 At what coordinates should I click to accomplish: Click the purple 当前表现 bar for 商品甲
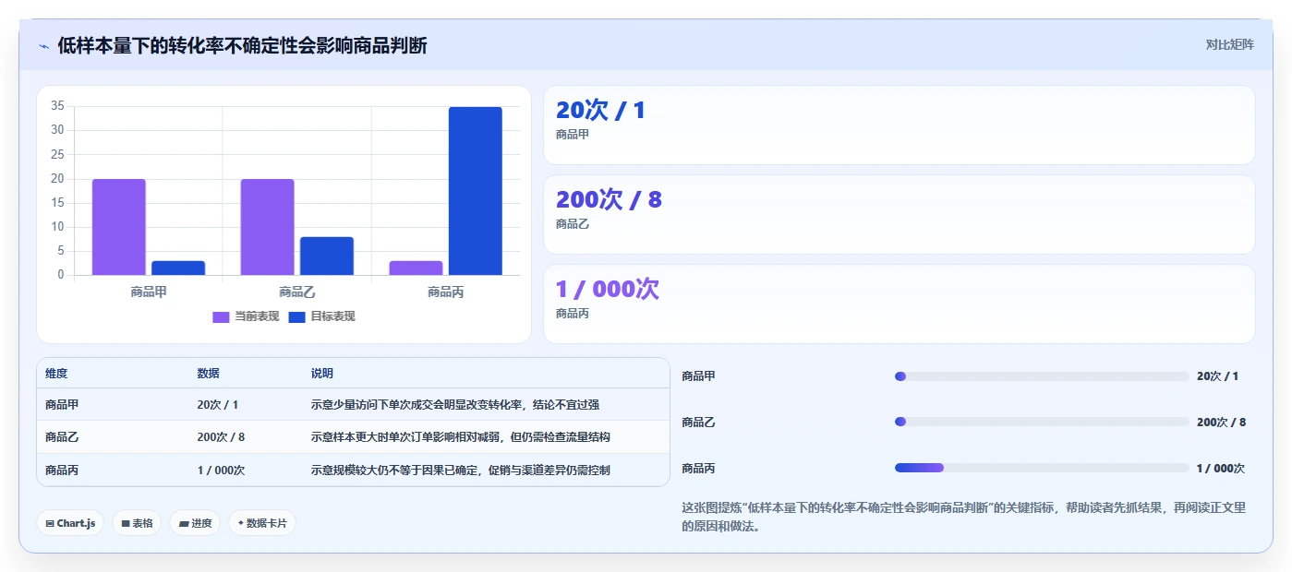tap(119, 227)
